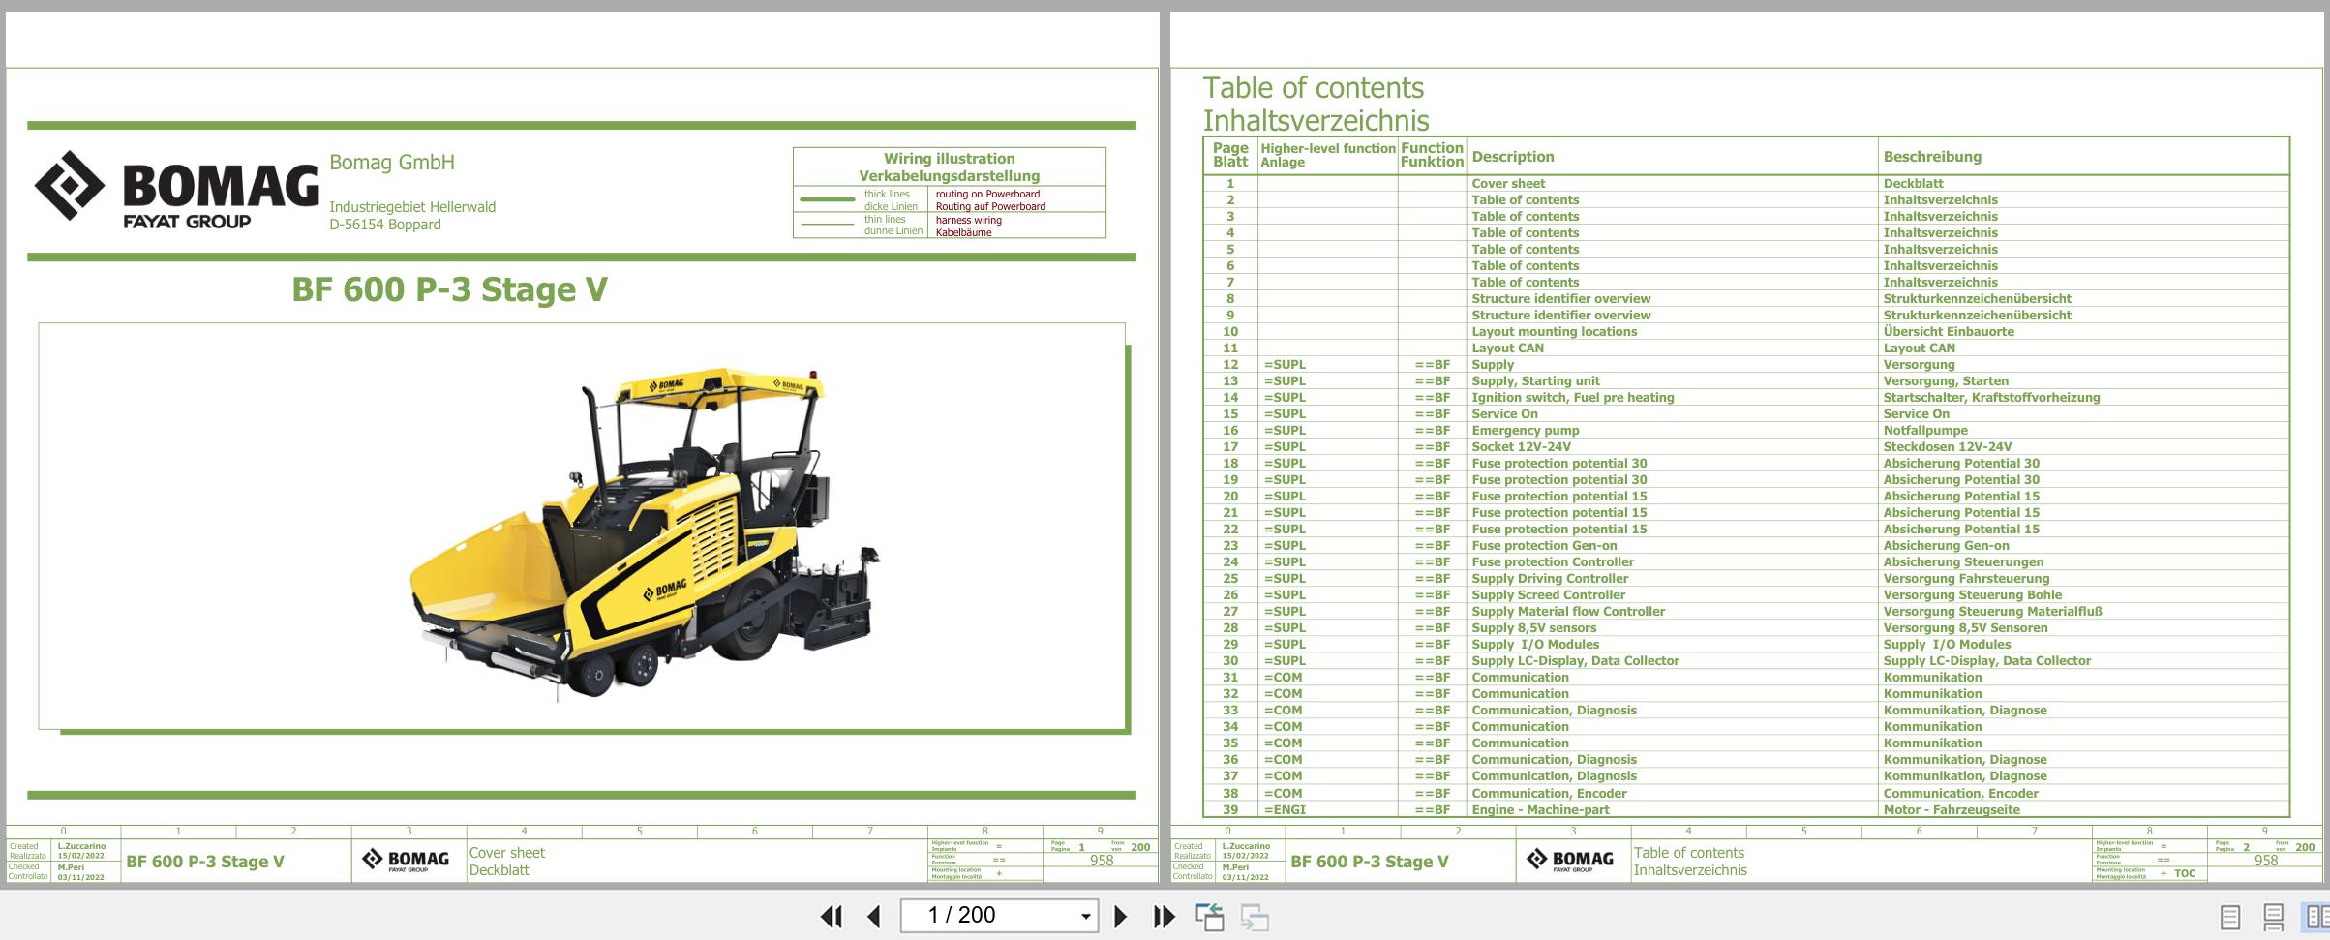This screenshot has height=940, width=2330.
Task: Jump to the first page
Action: (831, 916)
